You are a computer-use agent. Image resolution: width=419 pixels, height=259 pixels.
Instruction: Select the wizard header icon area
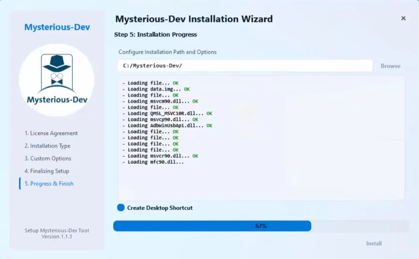click(56, 80)
